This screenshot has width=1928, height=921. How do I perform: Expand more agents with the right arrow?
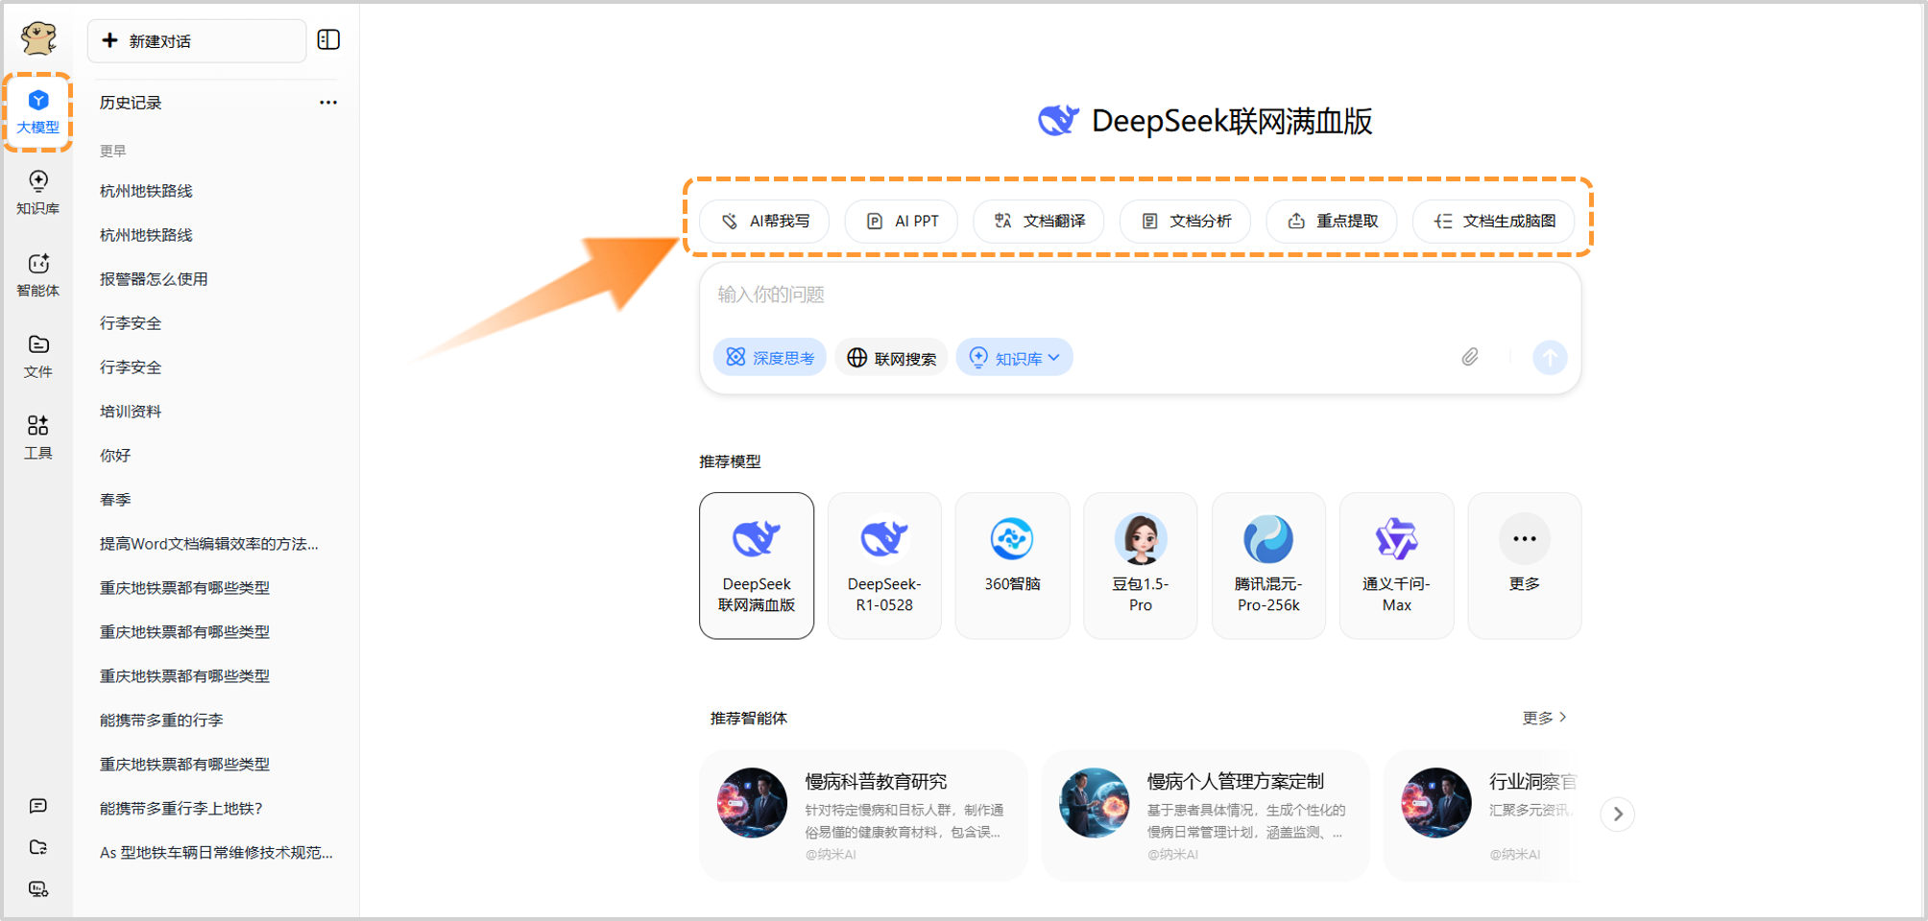coord(1618,814)
